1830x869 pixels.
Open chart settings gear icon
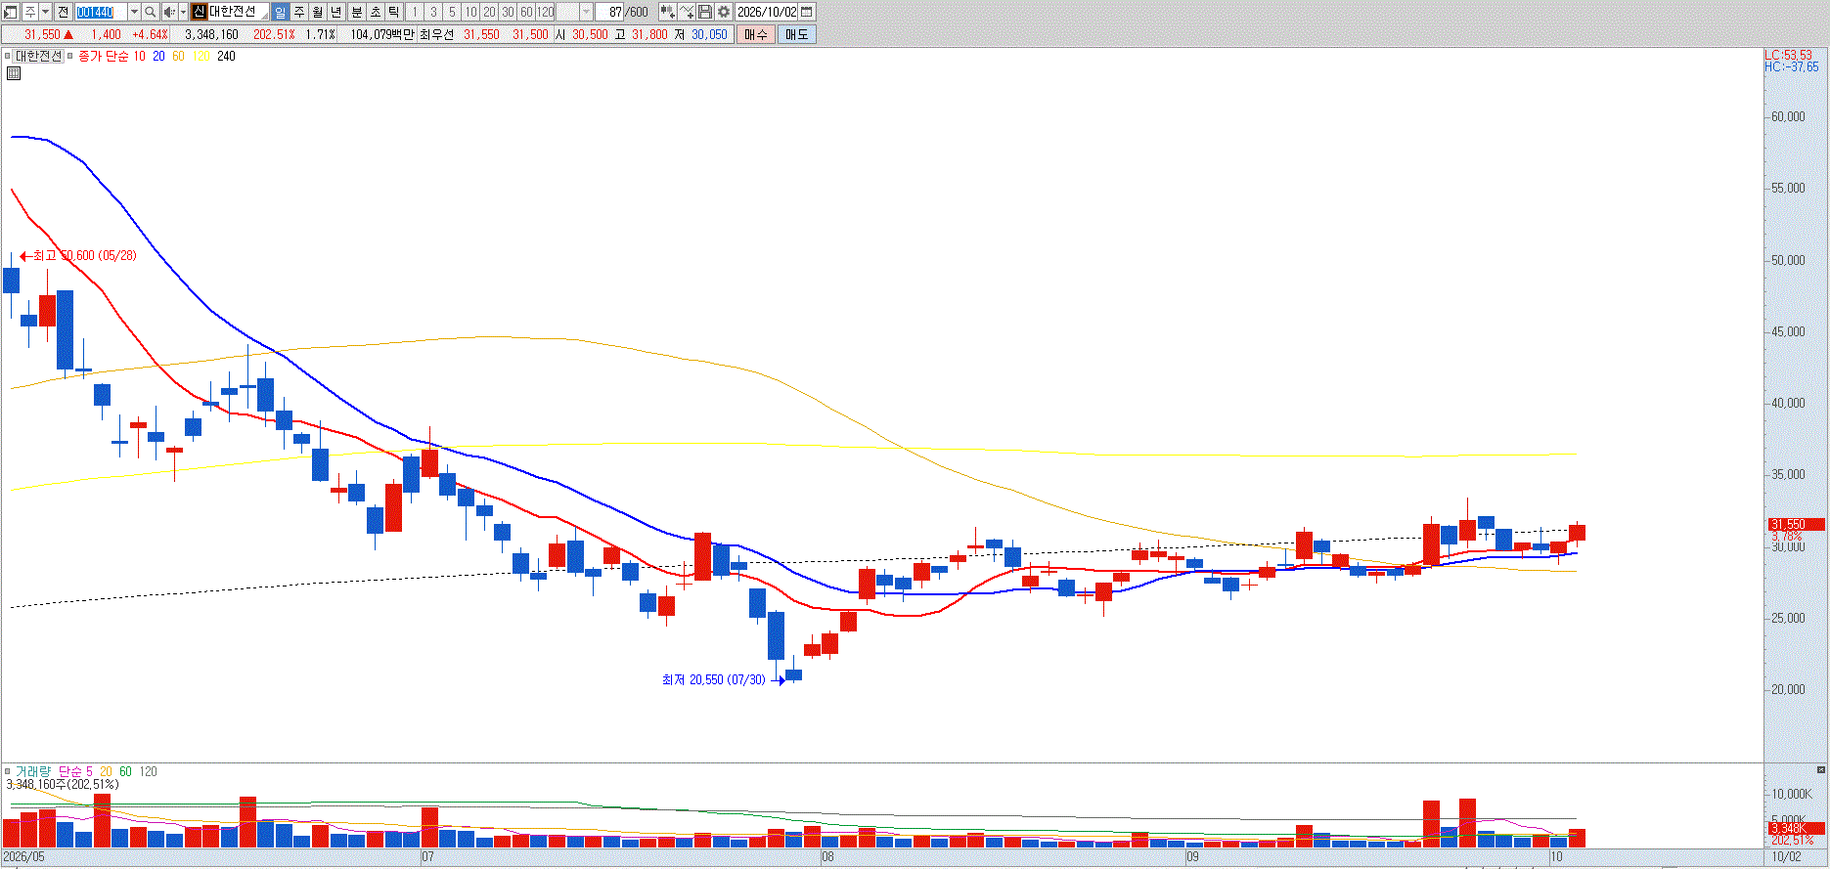(724, 12)
